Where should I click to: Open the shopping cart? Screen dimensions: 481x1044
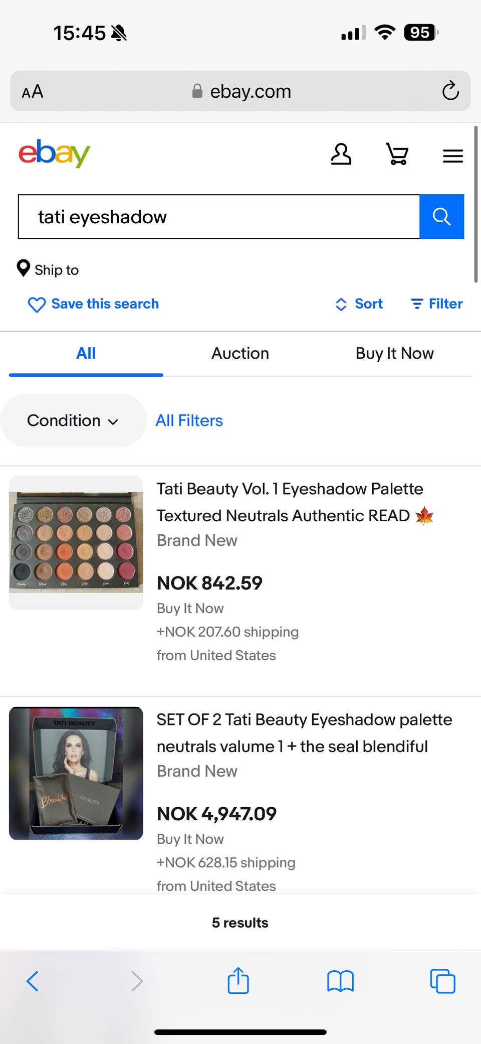[x=397, y=155]
